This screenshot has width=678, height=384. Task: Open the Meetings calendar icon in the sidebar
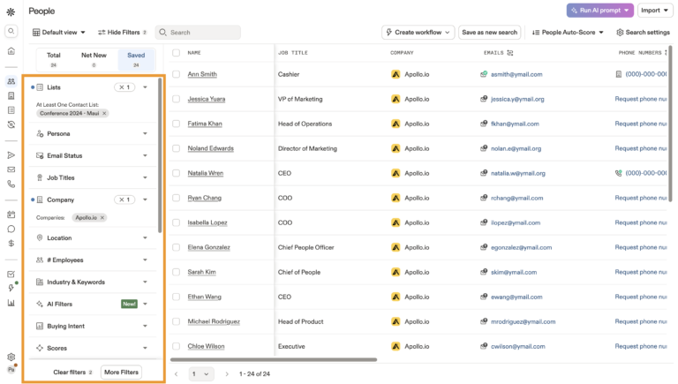click(x=11, y=215)
